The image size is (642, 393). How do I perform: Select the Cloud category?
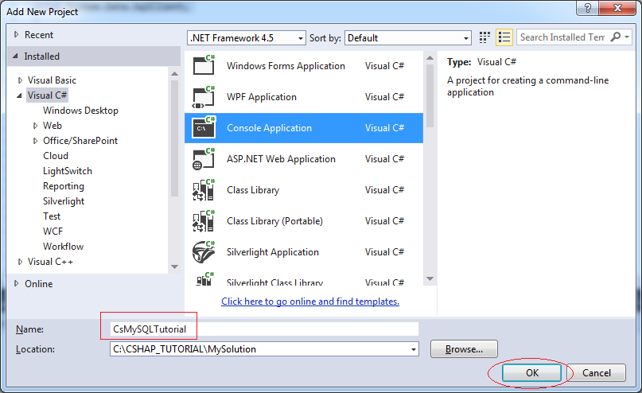56,156
